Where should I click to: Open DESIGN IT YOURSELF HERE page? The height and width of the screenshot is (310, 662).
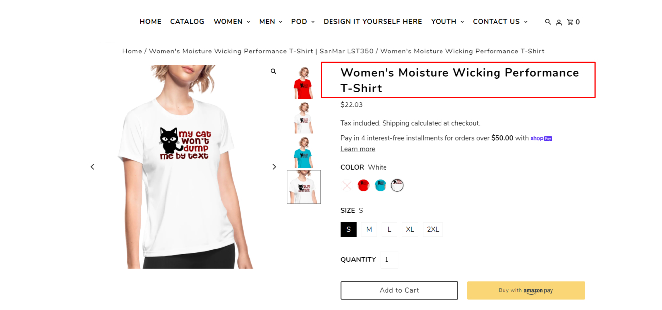coord(373,22)
